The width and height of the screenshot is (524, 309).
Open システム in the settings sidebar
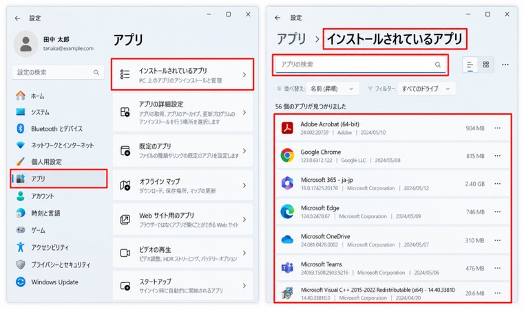coord(59,112)
